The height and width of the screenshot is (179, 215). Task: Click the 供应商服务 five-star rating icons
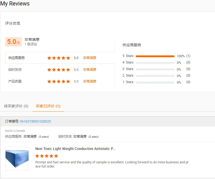(58, 58)
